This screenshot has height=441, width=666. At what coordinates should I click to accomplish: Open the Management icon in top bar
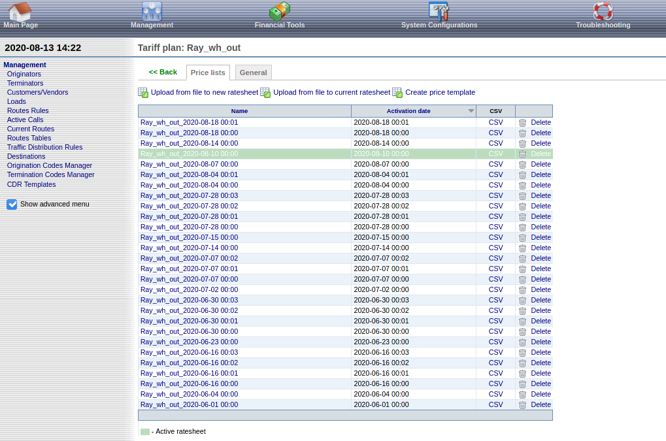click(152, 12)
